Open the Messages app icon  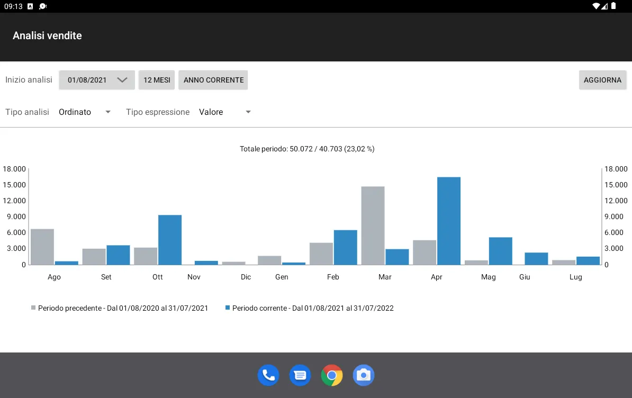click(300, 375)
